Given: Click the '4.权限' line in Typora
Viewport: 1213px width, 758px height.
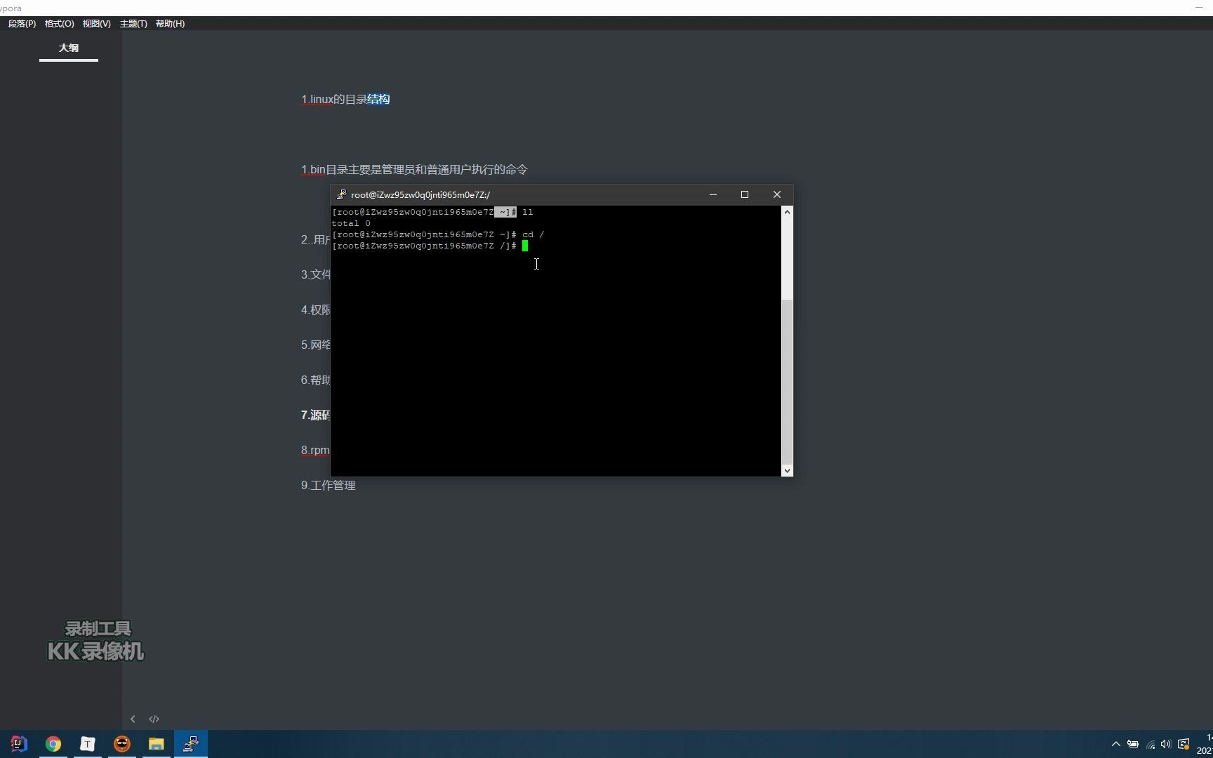Looking at the screenshot, I should click(315, 310).
